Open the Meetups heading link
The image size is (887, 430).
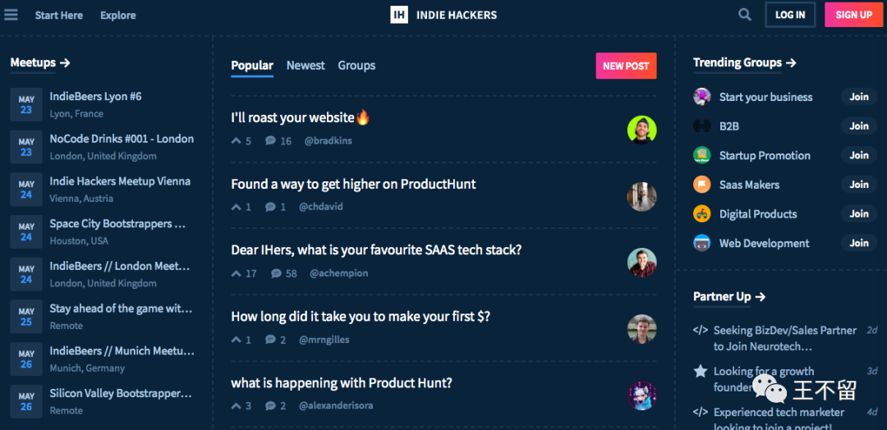pos(40,62)
